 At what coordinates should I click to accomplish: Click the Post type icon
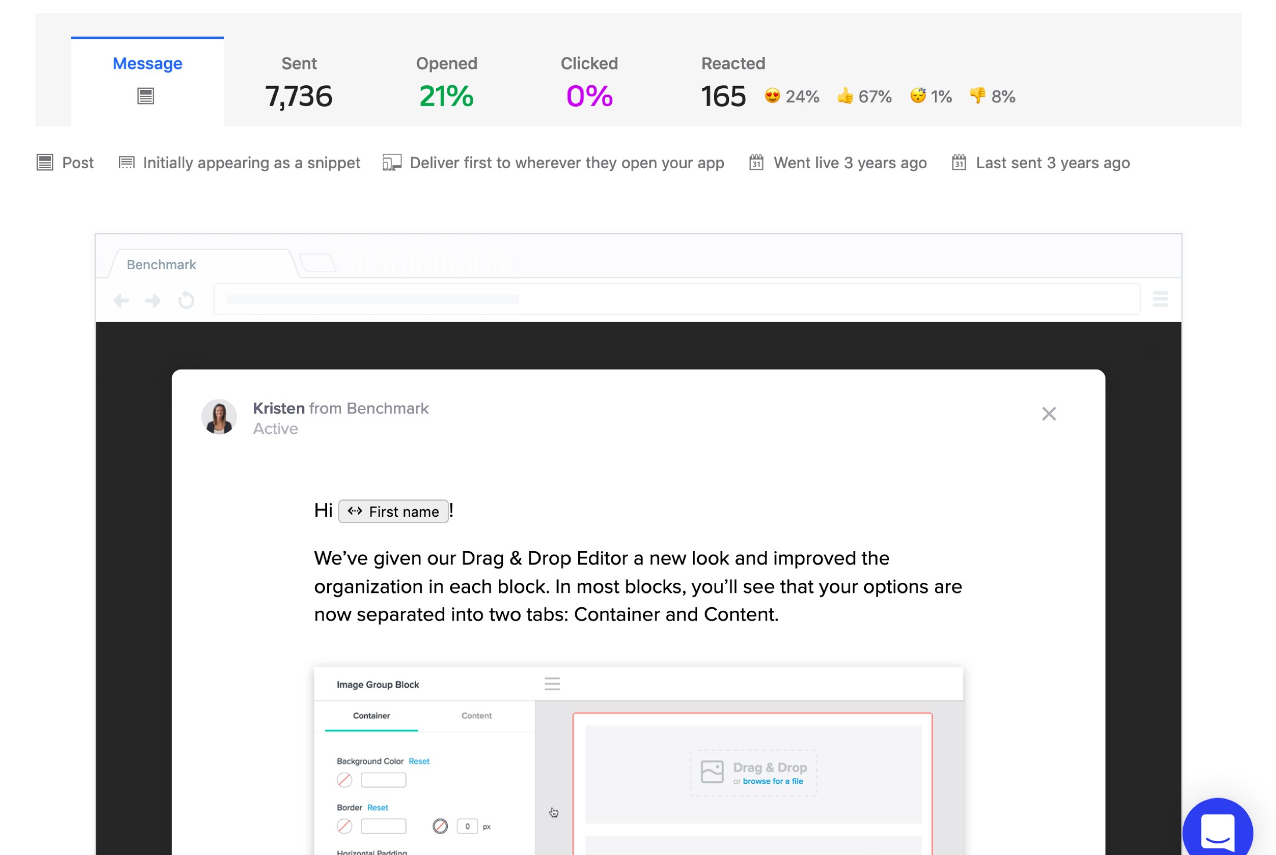point(45,162)
